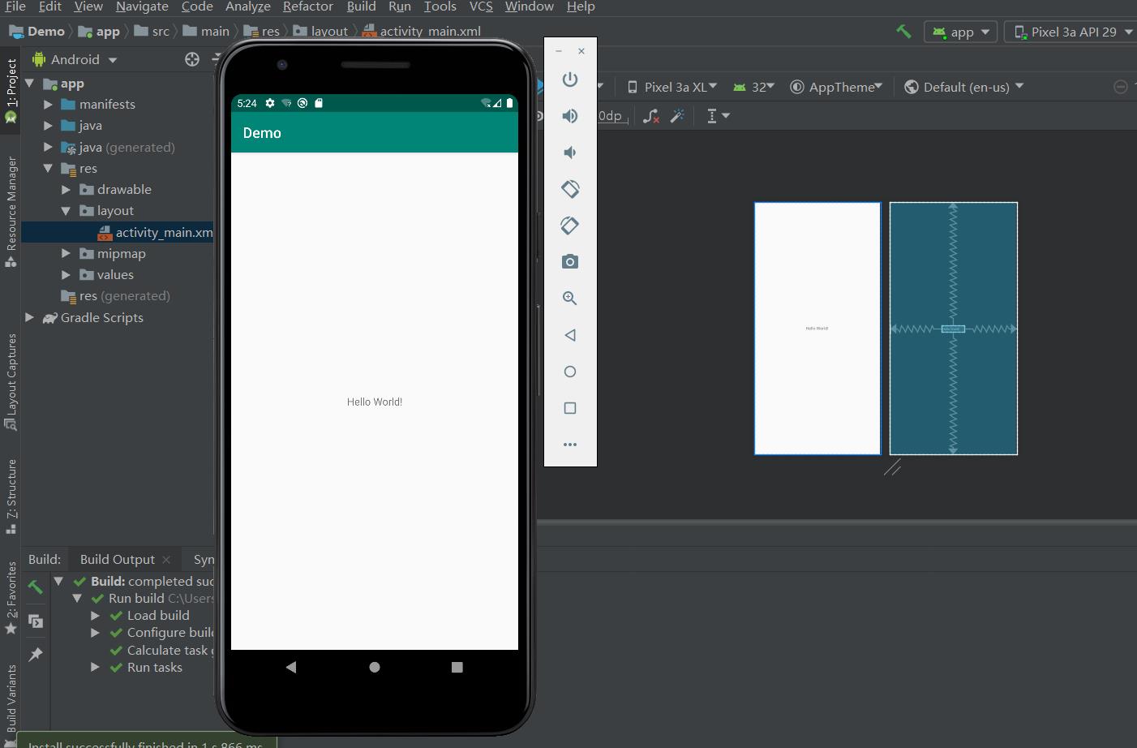Open the File menu
Screen dimensions: 1137x748
[15, 6]
